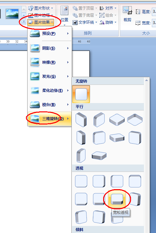Image resolution: width=156 pixels, height=233 pixels.
Task: Open the Shadow submenu item
Action: tap(50, 48)
